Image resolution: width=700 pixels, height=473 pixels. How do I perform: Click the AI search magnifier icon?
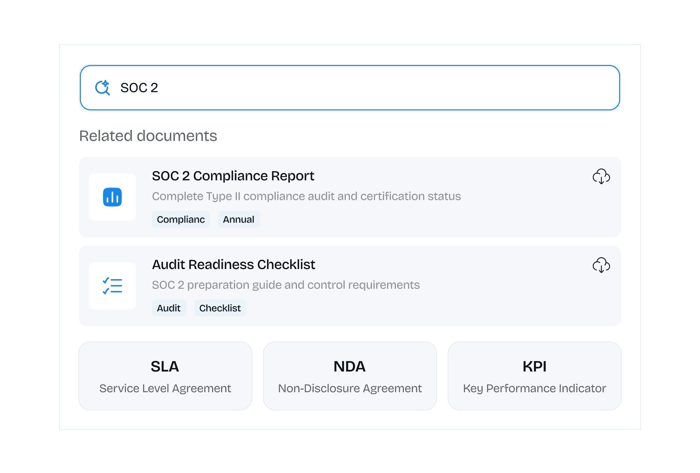(x=102, y=88)
